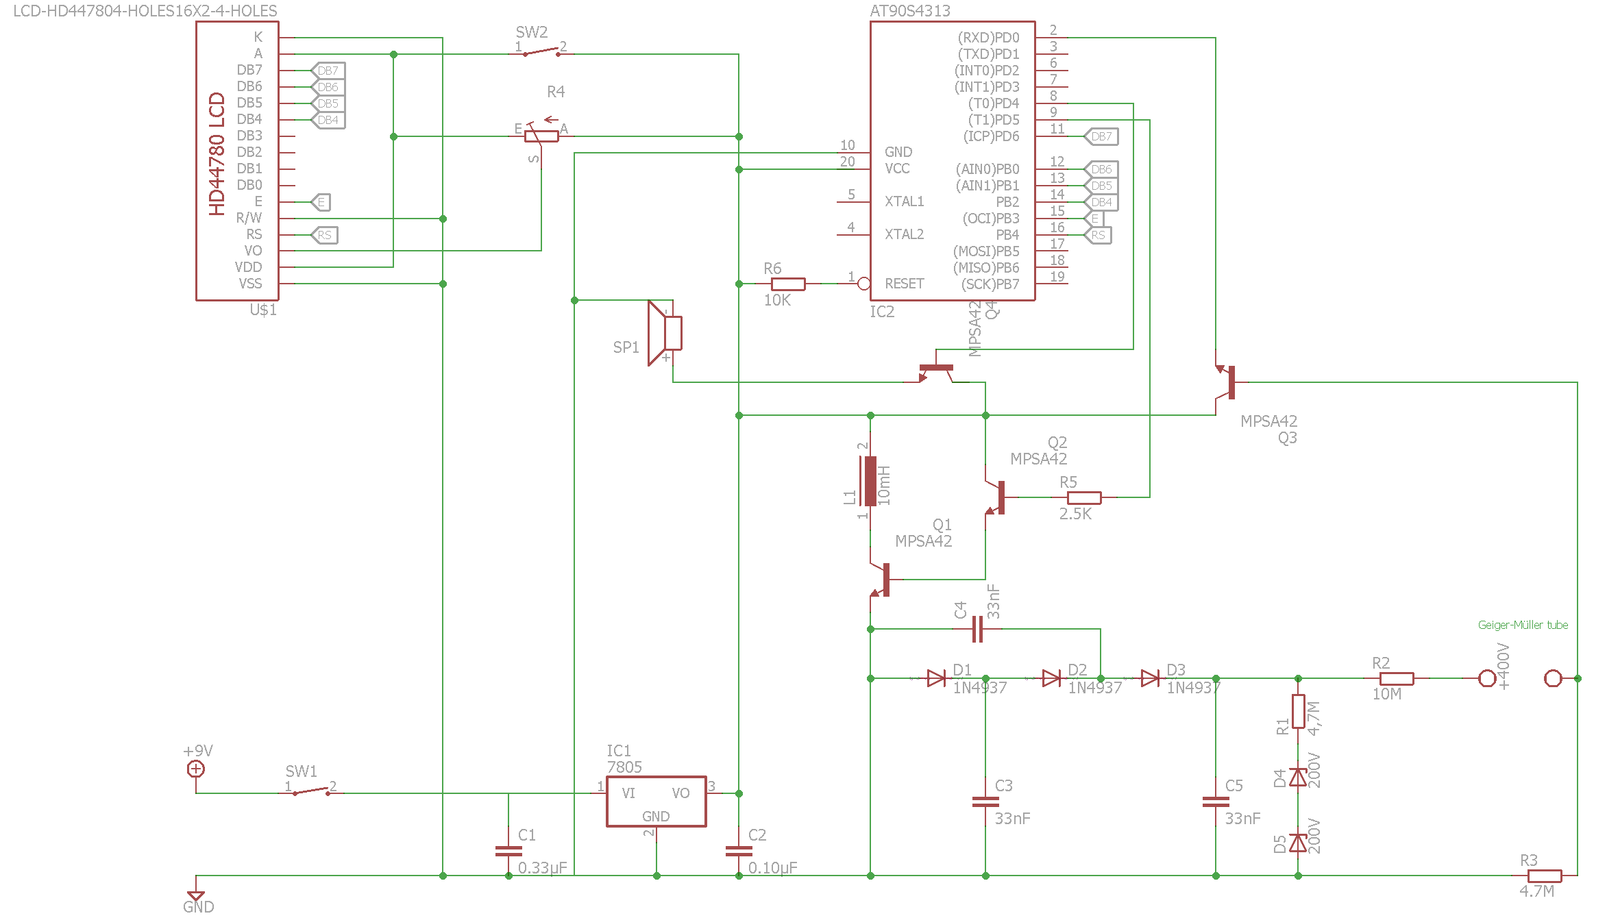This screenshot has width=1607, height=918.
Task: Click the Geiger-Müller tube annotation
Action: pyautogui.click(x=1523, y=625)
